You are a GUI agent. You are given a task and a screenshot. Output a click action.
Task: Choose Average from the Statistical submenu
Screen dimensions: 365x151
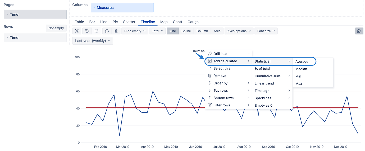[302, 62]
